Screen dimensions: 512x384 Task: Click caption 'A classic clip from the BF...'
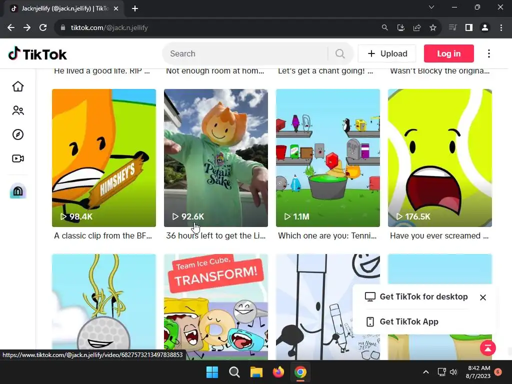point(103,236)
